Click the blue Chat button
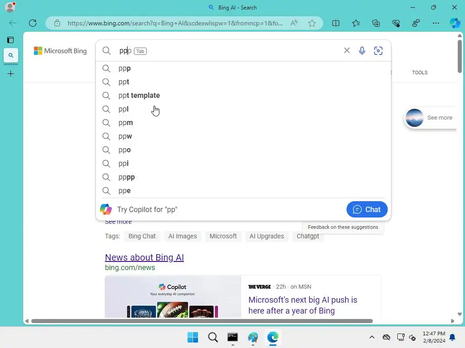465x348 pixels. [x=367, y=209]
